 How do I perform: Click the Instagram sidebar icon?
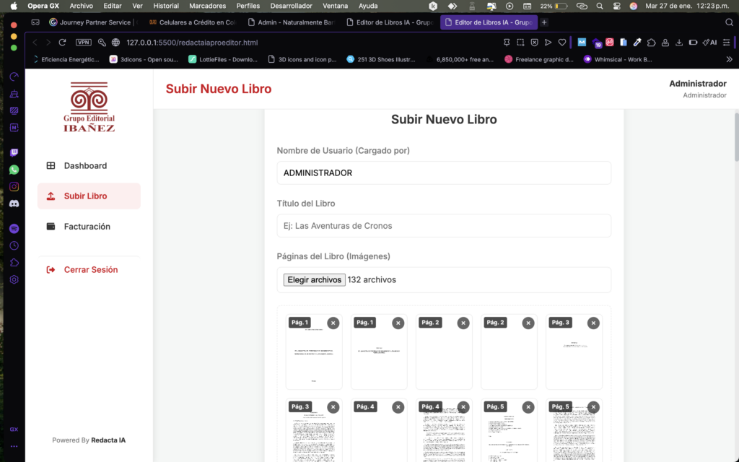14,187
